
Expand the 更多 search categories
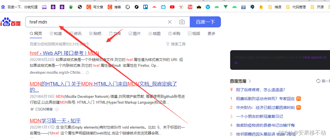click(x=211, y=34)
